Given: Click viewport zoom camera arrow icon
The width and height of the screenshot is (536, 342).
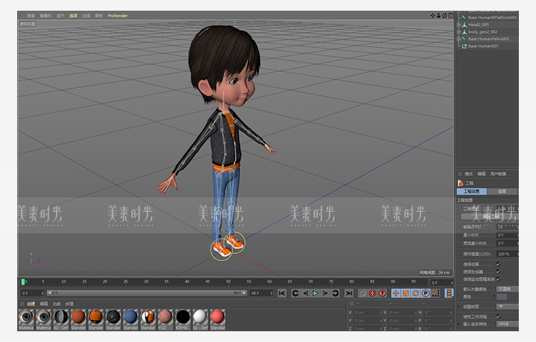Looking at the screenshot, I should 439,16.
